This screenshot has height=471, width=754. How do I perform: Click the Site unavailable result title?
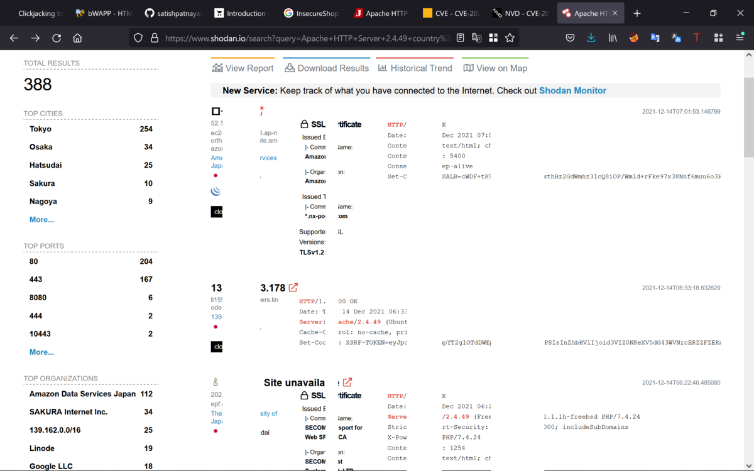pos(302,382)
